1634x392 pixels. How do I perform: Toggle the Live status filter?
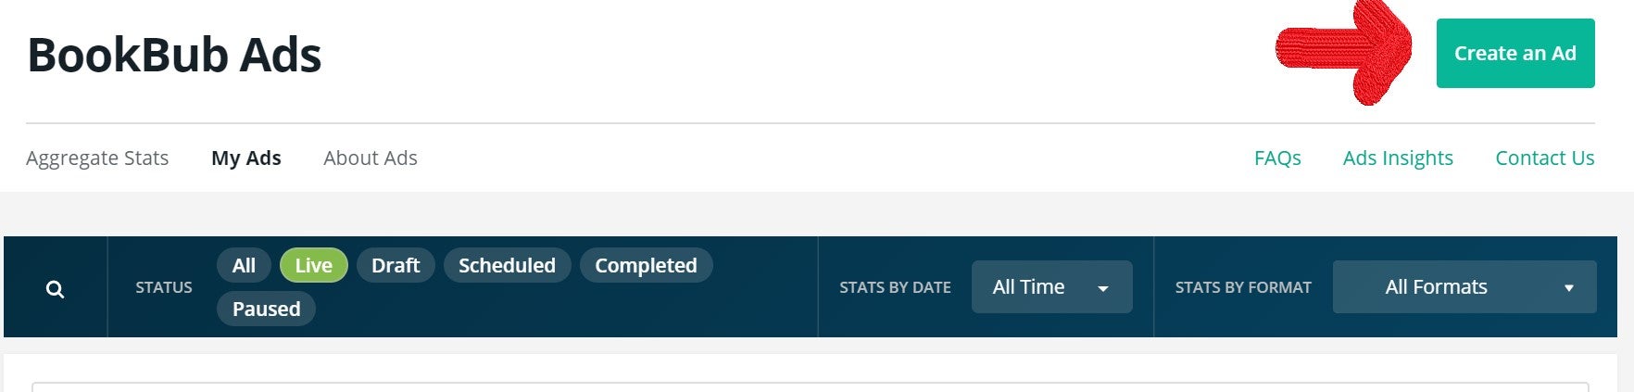click(x=313, y=266)
